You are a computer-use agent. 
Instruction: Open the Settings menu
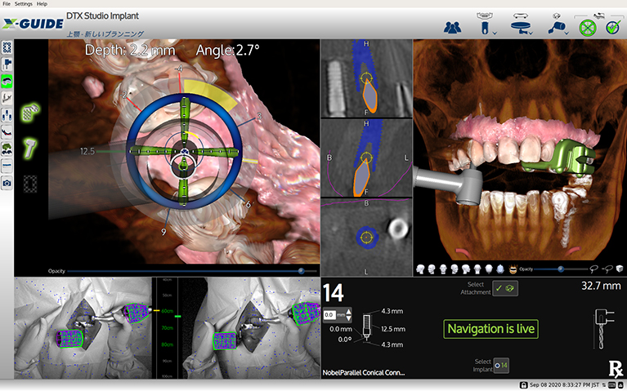pos(24,4)
